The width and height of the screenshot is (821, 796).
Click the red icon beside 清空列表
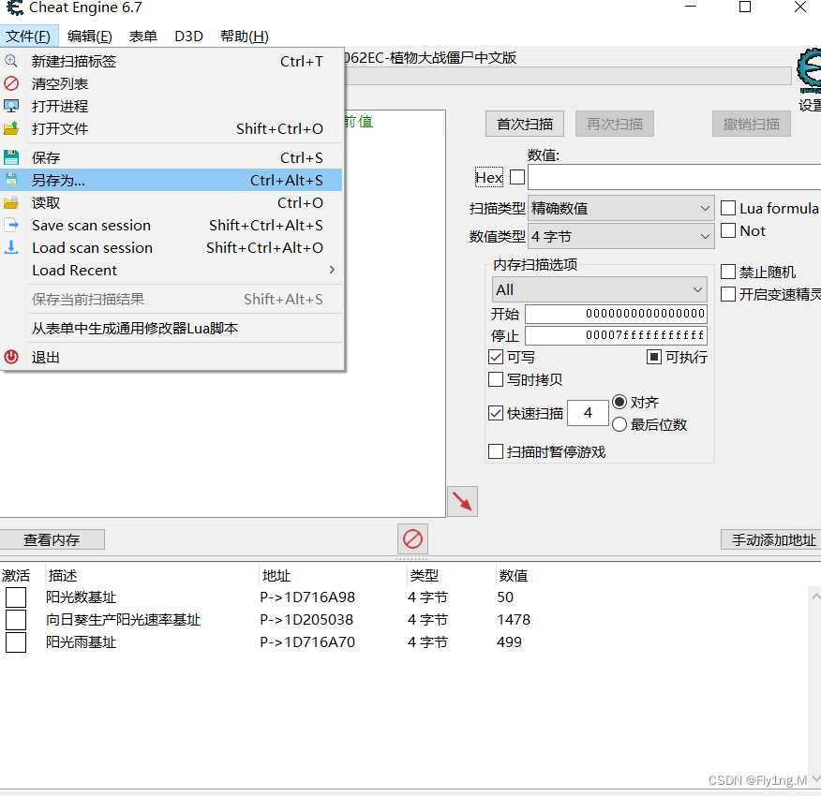pos(11,83)
